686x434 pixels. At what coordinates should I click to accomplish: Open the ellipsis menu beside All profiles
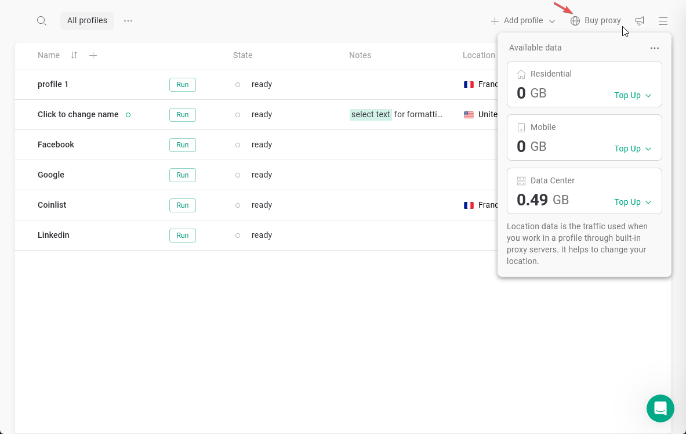pos(128,20)
